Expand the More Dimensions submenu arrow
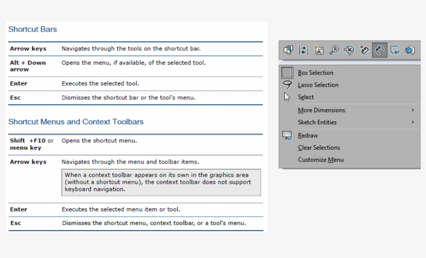426x258 pixels. click(412, 110)
